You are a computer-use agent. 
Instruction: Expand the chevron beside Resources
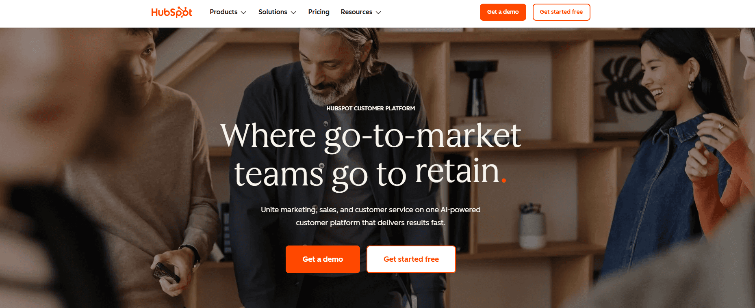[378, 13]
